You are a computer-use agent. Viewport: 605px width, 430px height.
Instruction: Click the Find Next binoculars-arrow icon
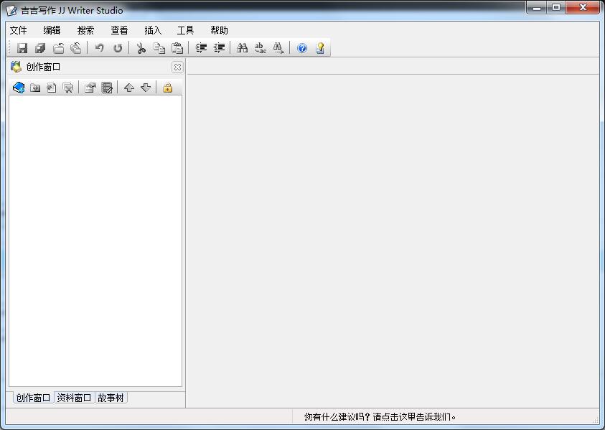278,47
